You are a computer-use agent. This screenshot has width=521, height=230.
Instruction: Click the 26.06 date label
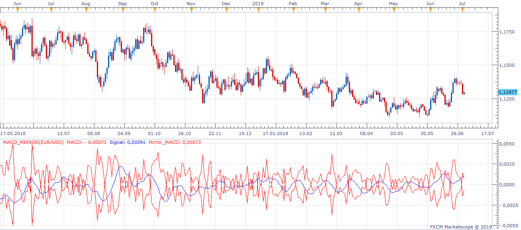coord(457,134)
